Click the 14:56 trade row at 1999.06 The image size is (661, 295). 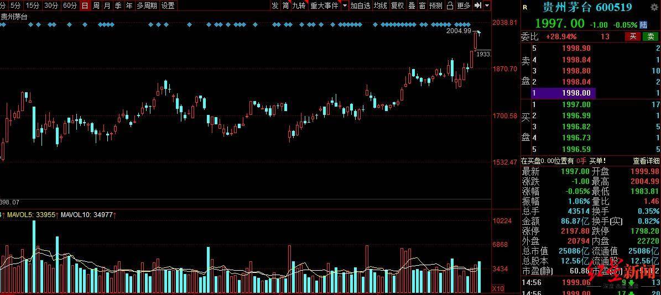coord(591,283)
